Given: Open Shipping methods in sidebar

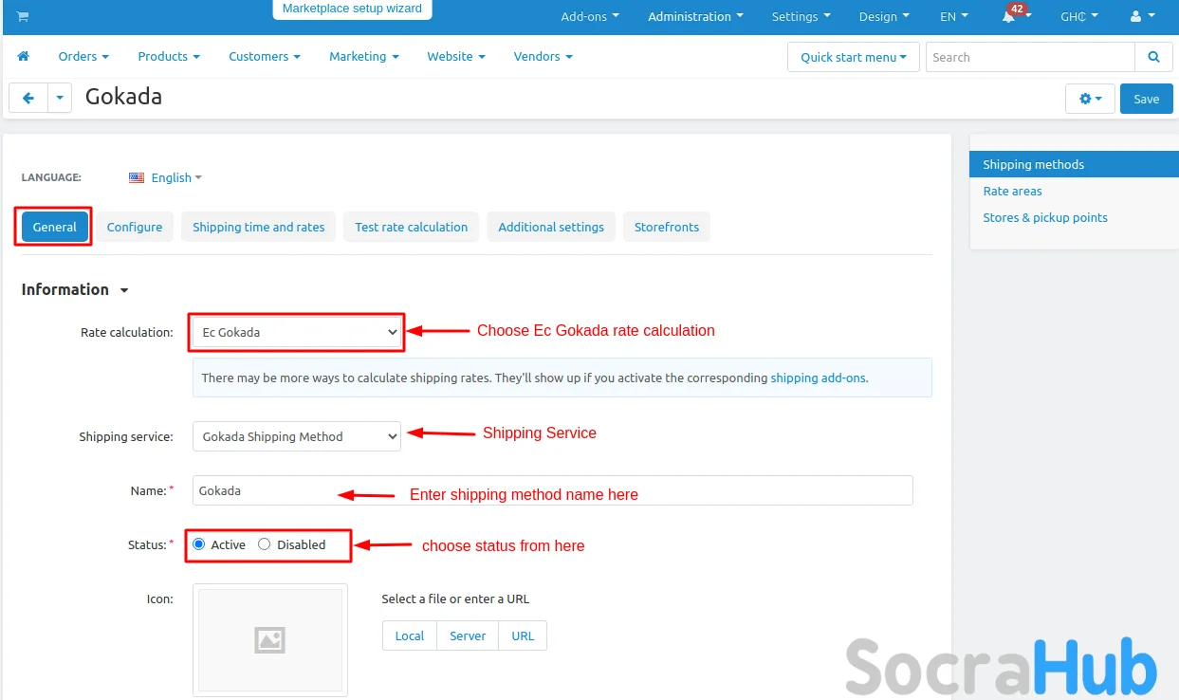Looking at the screenshot, I should [1074, 164].
